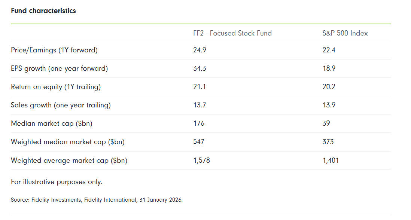Click the fund's 176 median market cap value
411x220 pixels.
coord(199,123)
